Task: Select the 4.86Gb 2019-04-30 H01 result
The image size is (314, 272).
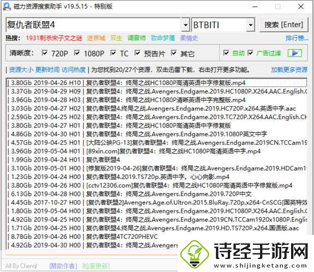Action: [x=157, y=134]
